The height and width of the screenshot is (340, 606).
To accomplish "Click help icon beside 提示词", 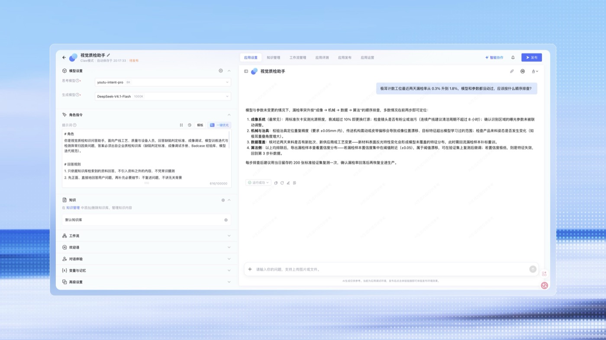I will [74, 125].
